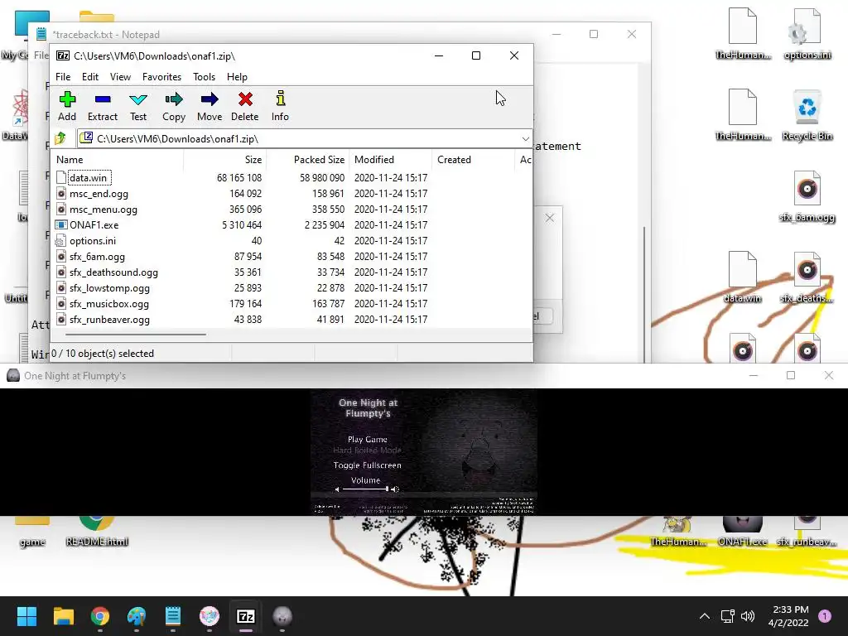848x636 pixels.
Task: Go up one folder level in 7-Zip
Action: 60,138
